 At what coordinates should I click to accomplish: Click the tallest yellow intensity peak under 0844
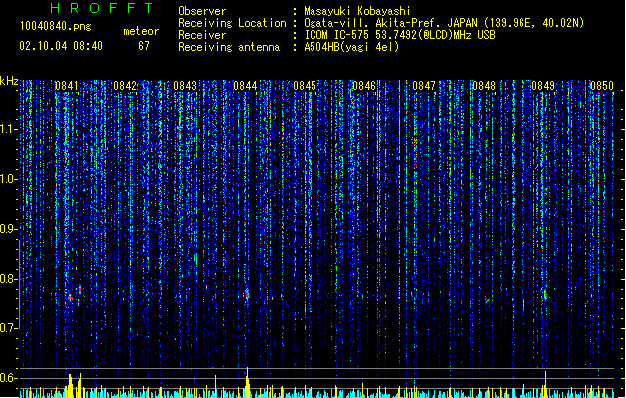247,382
